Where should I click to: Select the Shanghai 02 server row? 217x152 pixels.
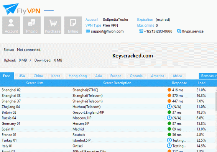tap(108, 90)
